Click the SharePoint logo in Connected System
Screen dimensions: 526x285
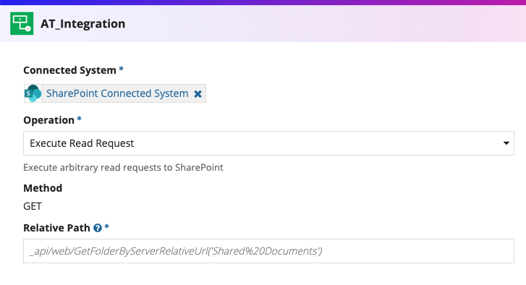(x=33, y=93)
